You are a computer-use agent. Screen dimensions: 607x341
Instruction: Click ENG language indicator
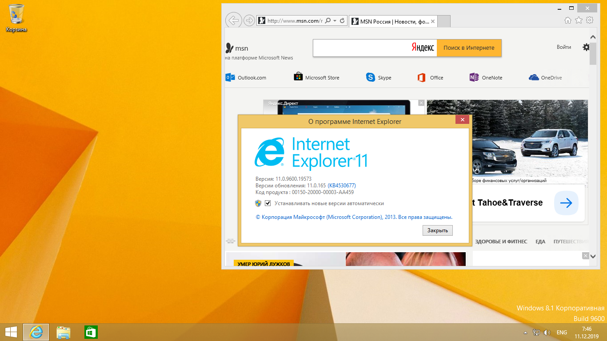coord(562,333)
